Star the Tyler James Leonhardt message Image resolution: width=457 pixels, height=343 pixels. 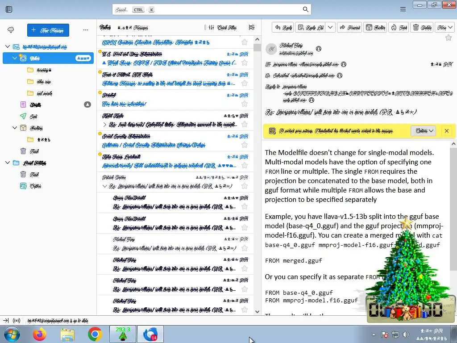coord(245,166)
